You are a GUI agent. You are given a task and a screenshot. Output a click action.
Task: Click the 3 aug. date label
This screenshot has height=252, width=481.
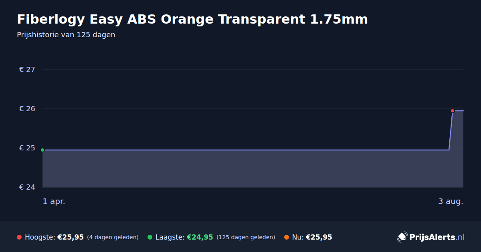[451, 202]
